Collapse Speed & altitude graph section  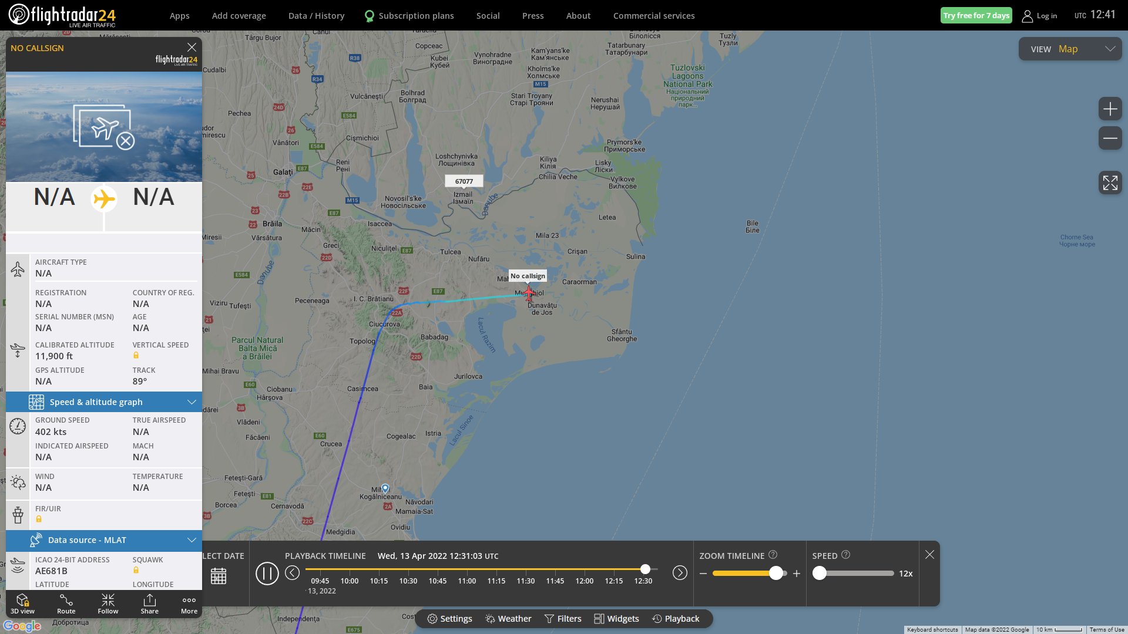click(x=191, y=402)
